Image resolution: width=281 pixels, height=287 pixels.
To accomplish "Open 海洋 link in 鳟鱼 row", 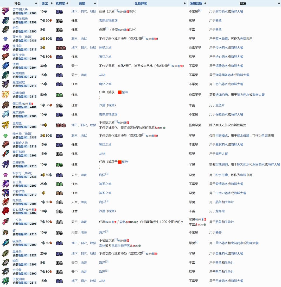I will pos(102,263).
